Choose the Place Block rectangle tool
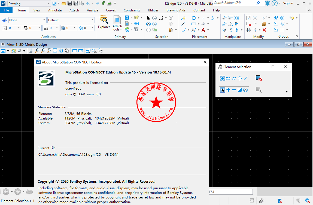 (x=193, y=24)
